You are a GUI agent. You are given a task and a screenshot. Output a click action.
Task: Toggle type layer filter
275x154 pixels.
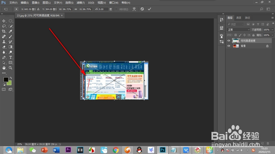click(x=258, y=24)
